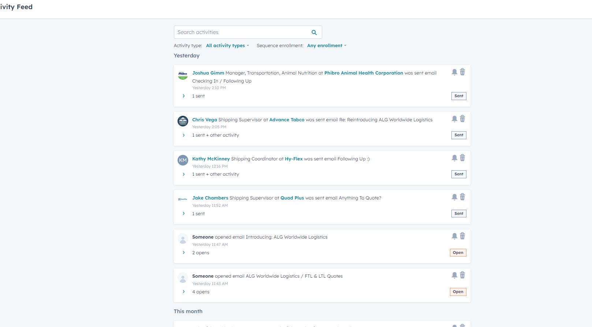Expand the 2 opens details chevron
The image size is (592, 327).
tap(184, 253)
